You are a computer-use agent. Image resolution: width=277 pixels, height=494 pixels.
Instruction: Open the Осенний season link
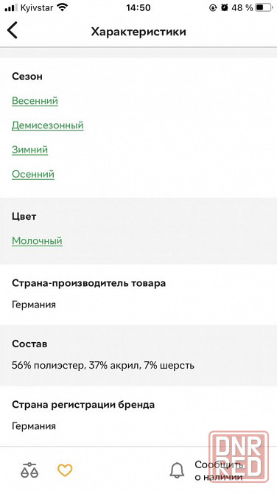click(x=33, y=174)
